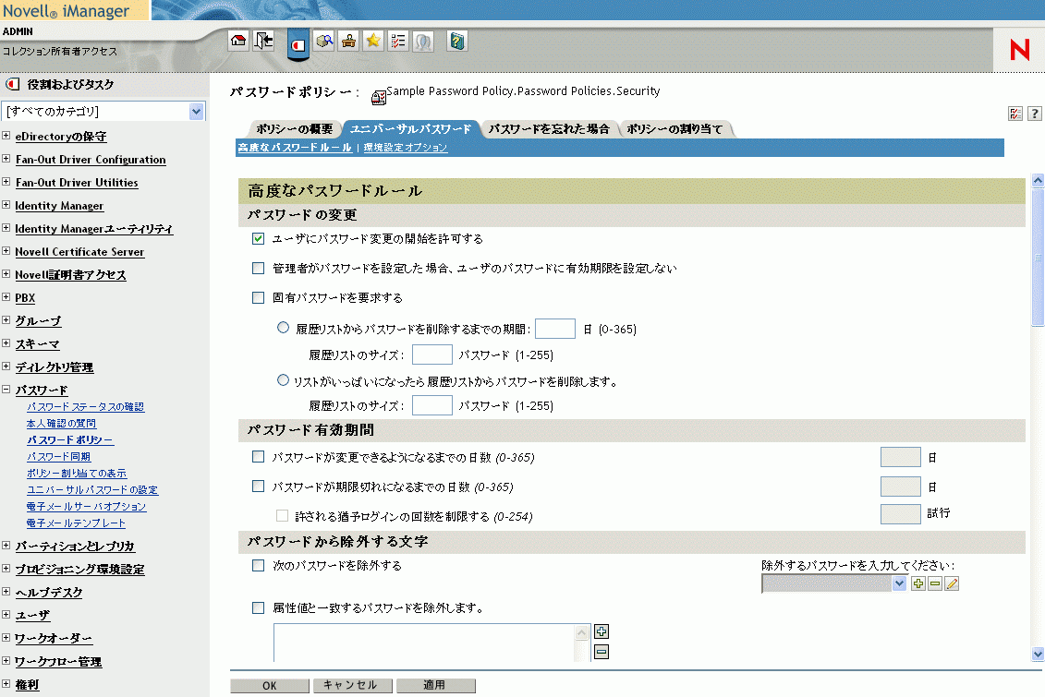Image resolution: width=1045 pixels, height=697 pixels.
Task: Click the checklist icon beside page help
Action: 1015,114
